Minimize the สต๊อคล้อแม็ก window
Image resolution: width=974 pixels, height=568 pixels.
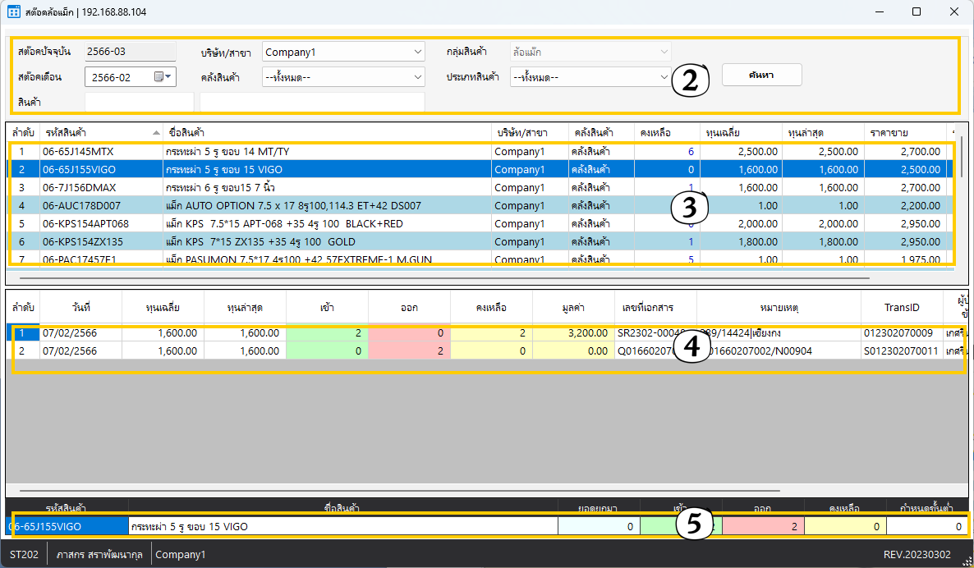879,12
